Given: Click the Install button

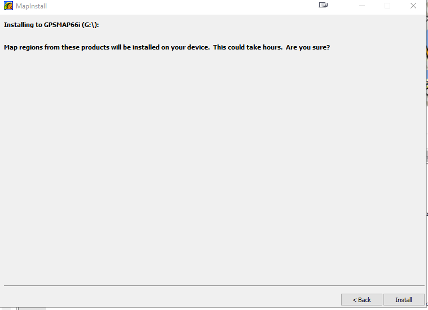Looking at the screenshot, I should [404, 300].
